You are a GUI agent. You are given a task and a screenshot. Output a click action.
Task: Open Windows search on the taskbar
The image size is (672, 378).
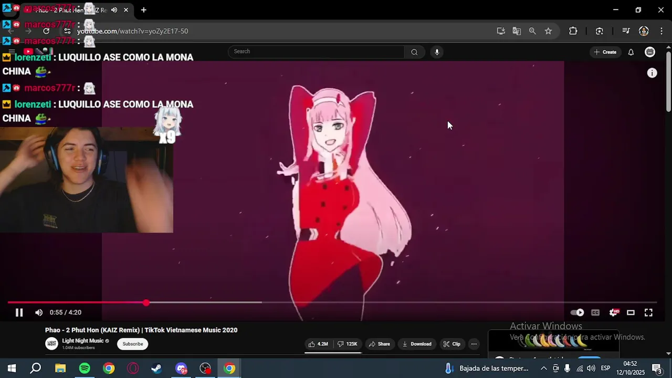36,369
